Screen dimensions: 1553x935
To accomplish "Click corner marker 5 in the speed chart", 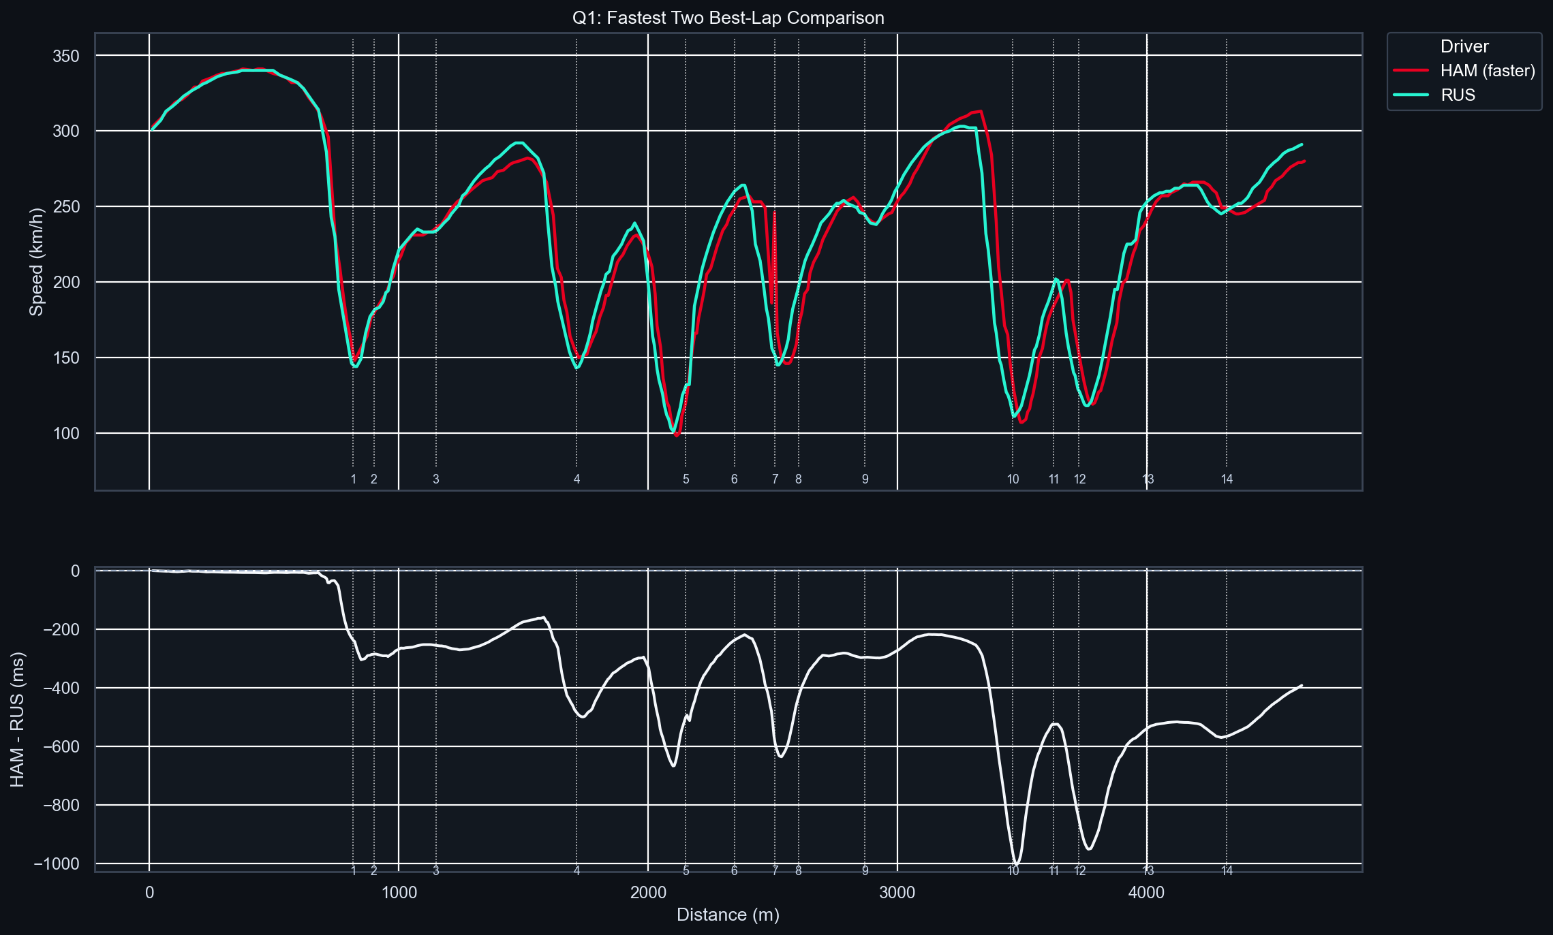I will click(686, 479).
